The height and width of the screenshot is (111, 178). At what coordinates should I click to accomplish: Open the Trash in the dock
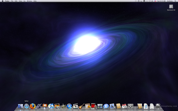[x=158, y=106]
